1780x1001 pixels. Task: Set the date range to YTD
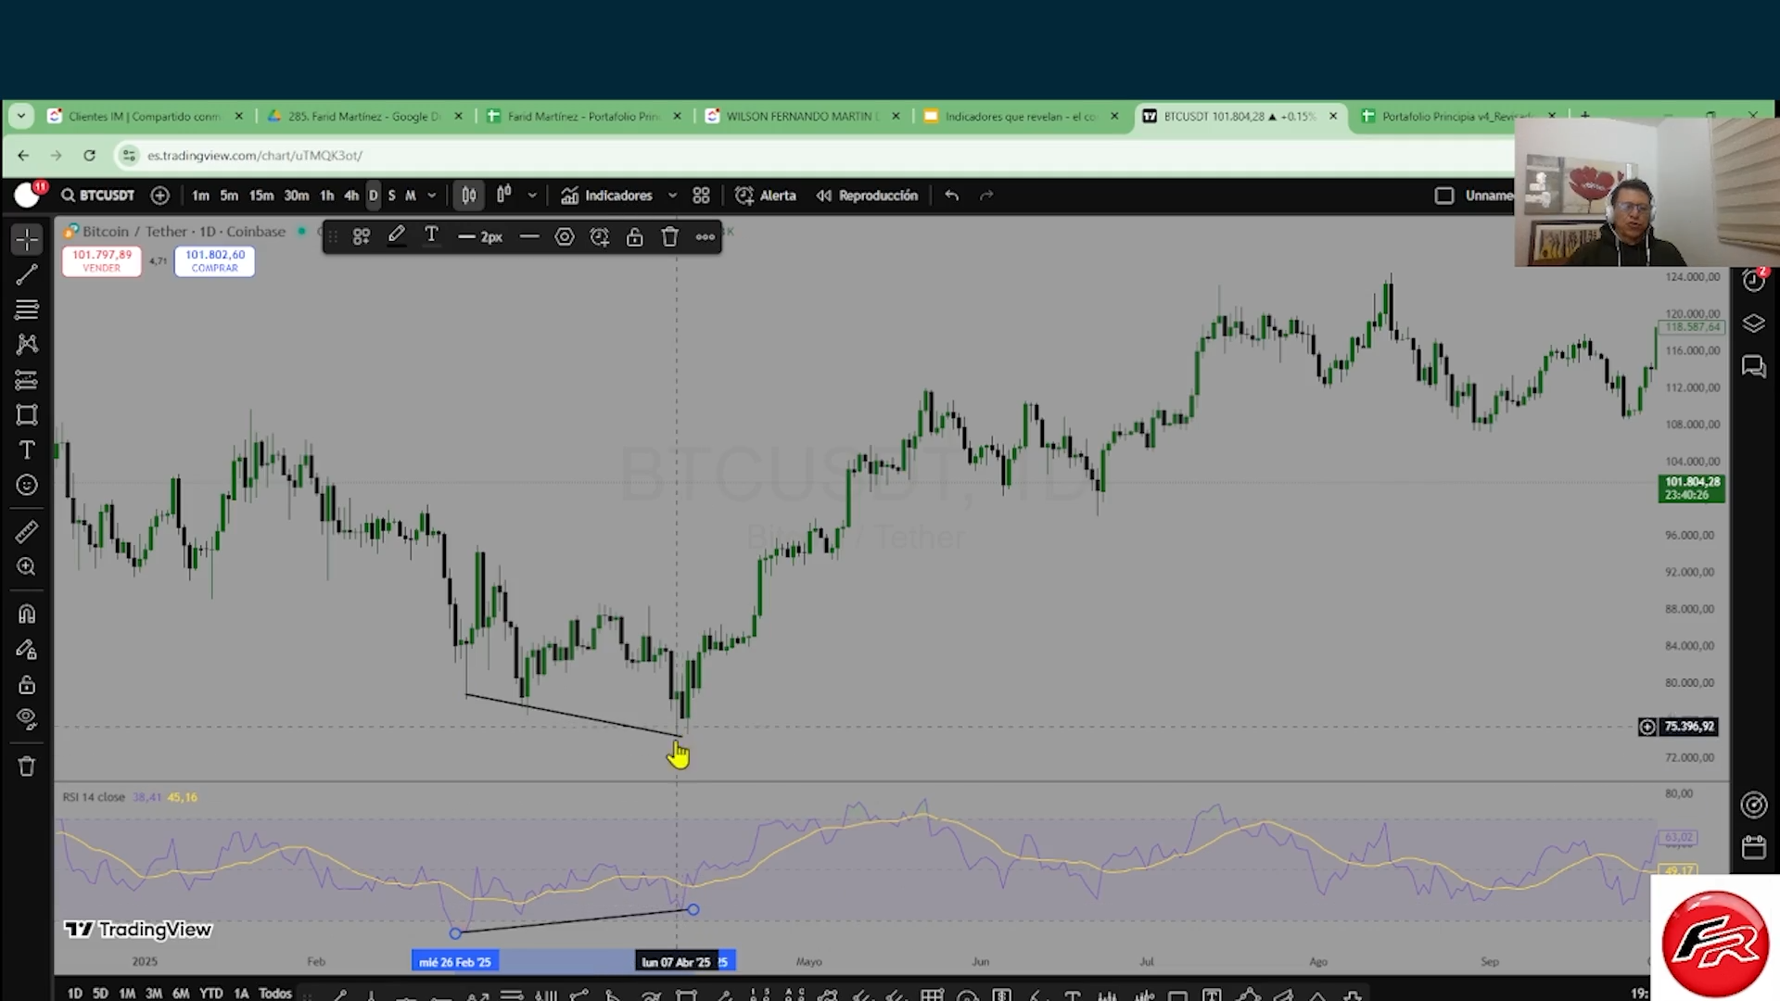211,993
